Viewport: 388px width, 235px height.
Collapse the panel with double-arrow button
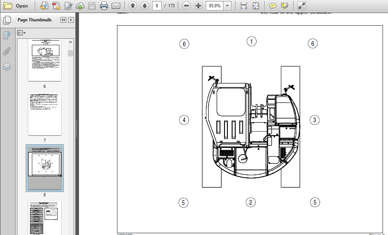63,20
